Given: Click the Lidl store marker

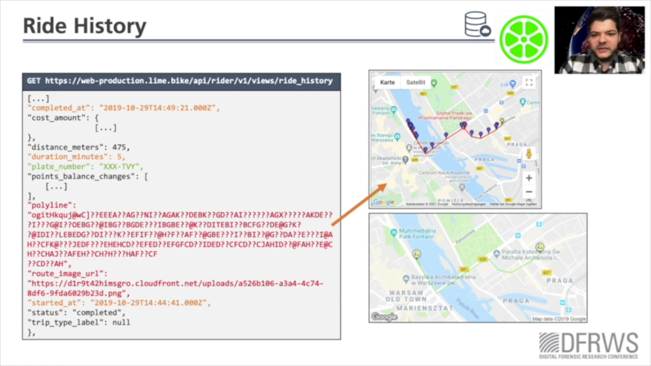Looking at the screenshot, I should coord(513,84).
